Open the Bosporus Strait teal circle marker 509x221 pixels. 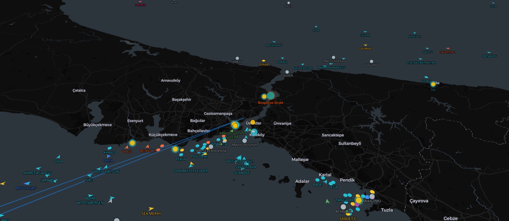tap(270, 96)
